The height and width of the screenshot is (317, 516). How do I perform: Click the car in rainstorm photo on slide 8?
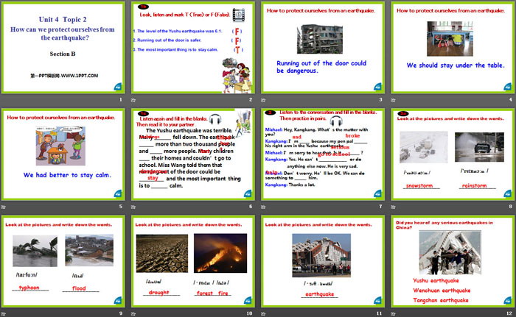coord(479,147)
